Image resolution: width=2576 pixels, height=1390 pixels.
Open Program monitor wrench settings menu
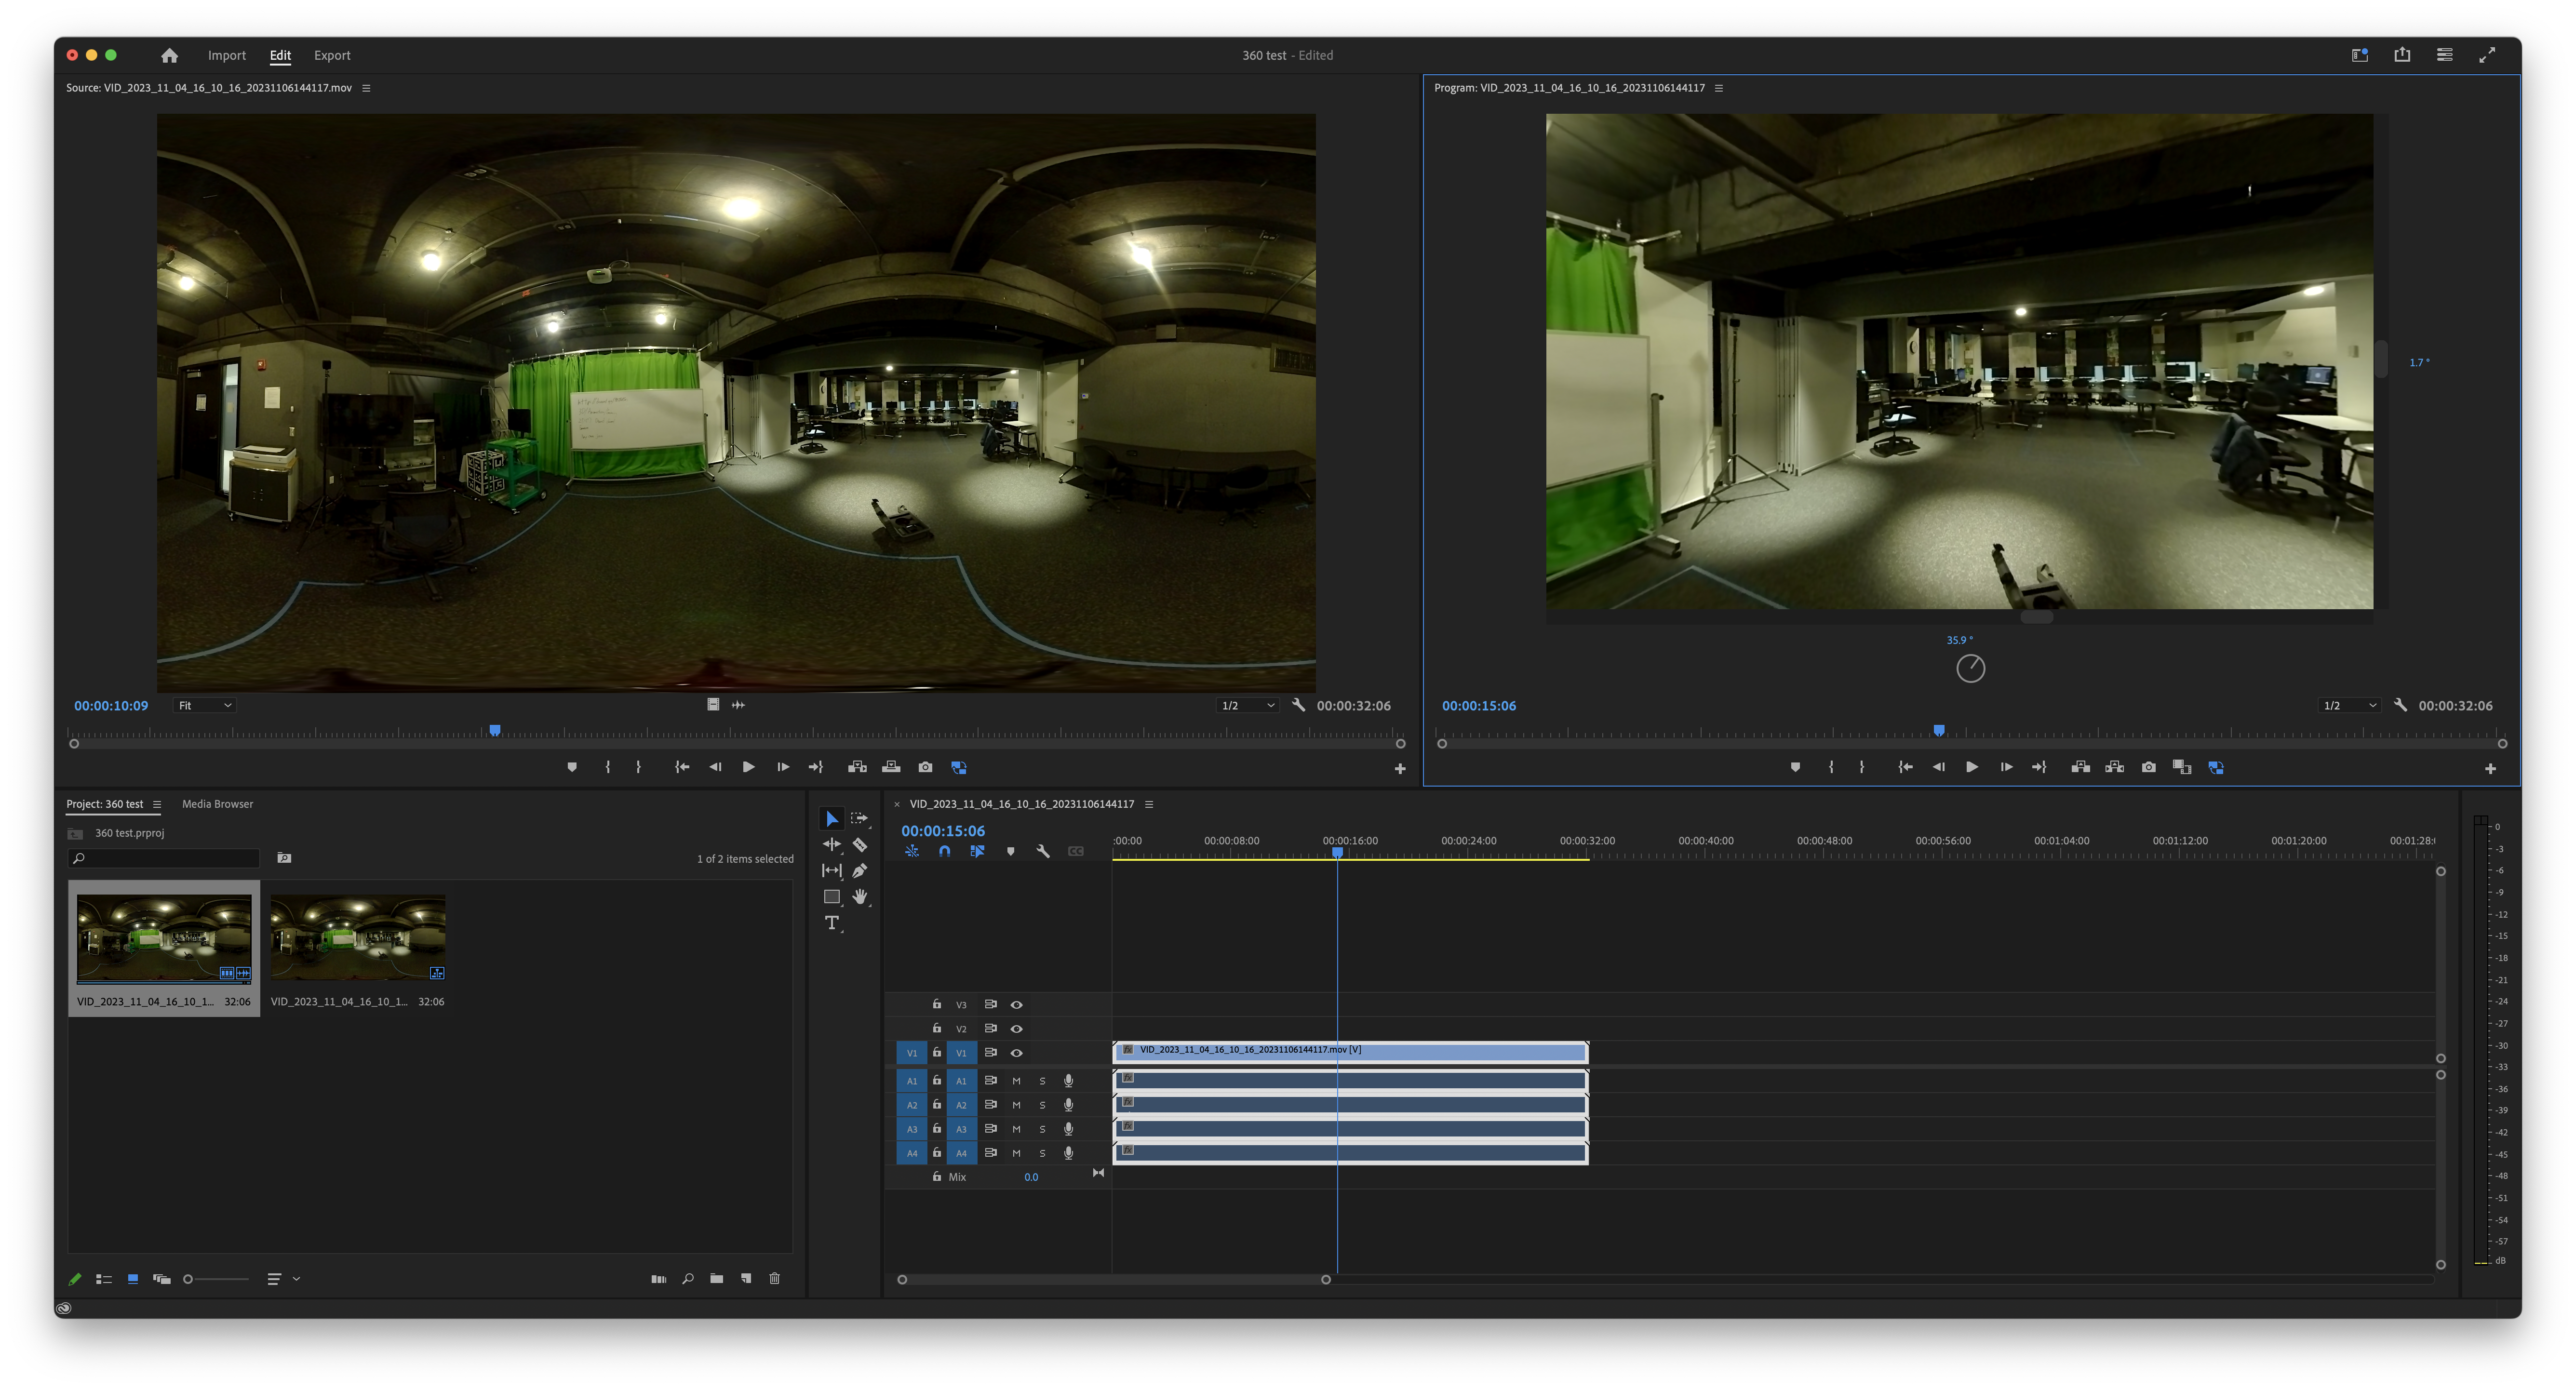(x=2400, y=705)
